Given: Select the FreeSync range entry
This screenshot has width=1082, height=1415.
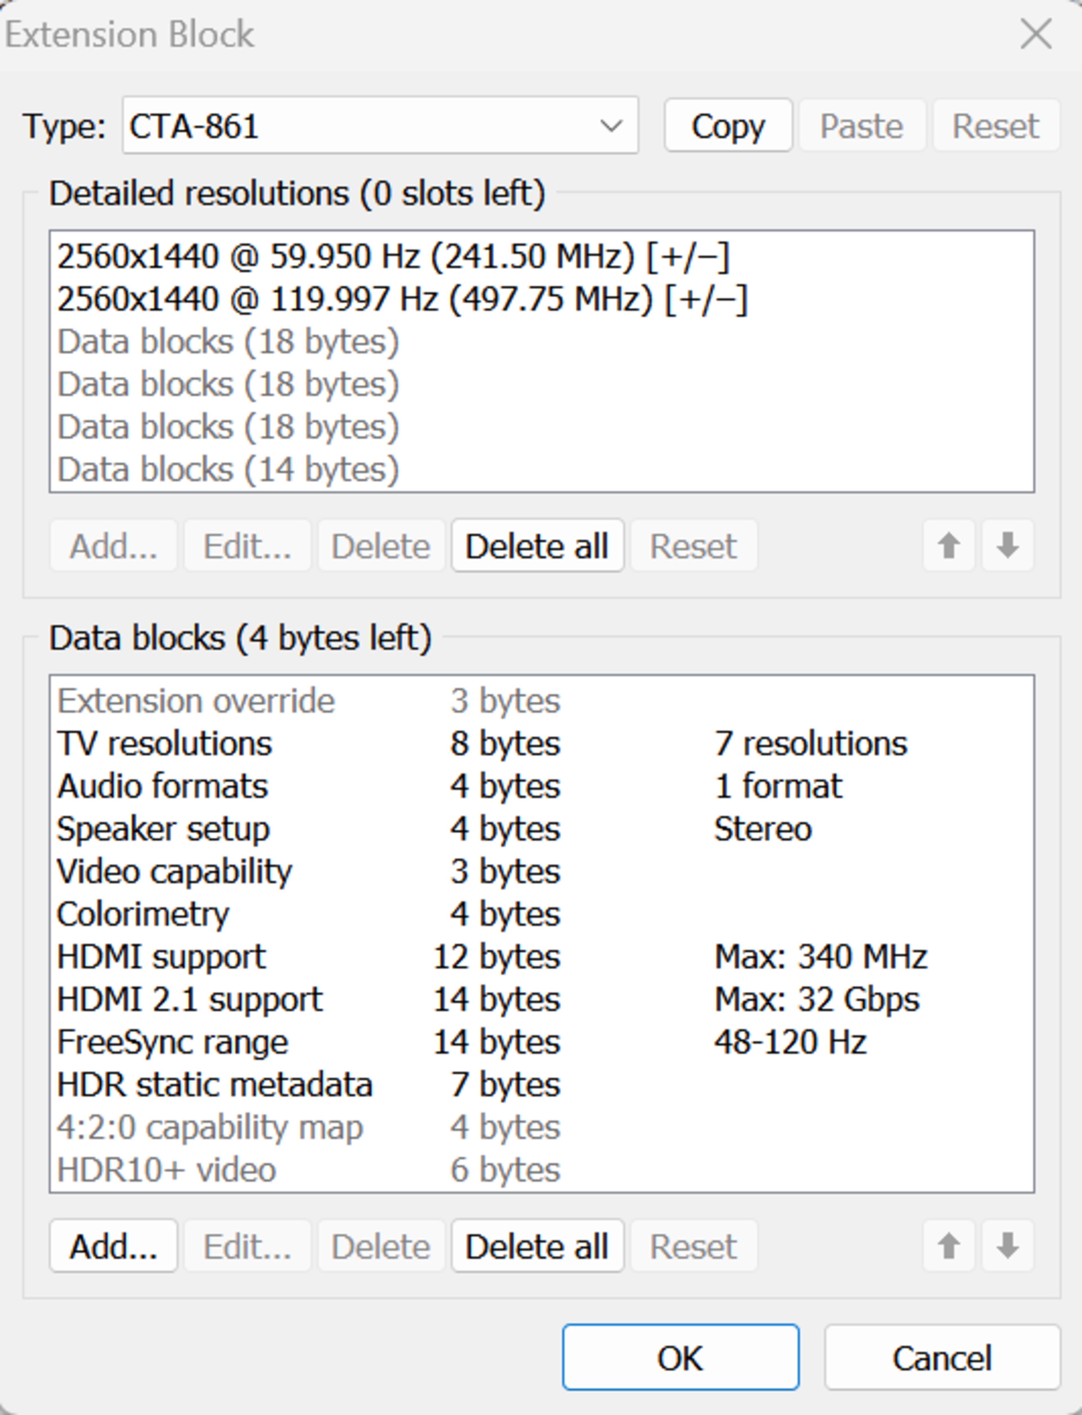Looking at the screenshot, I should click(x=173, y=1041).
